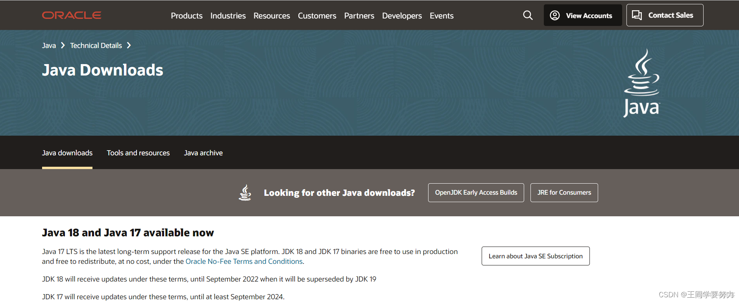Select the Java downloads tab
The image size is (739, 302).
(x=67, y=153)
